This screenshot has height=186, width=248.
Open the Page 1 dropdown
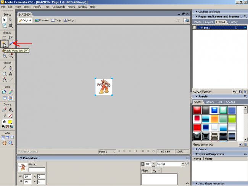pos(107,152)
